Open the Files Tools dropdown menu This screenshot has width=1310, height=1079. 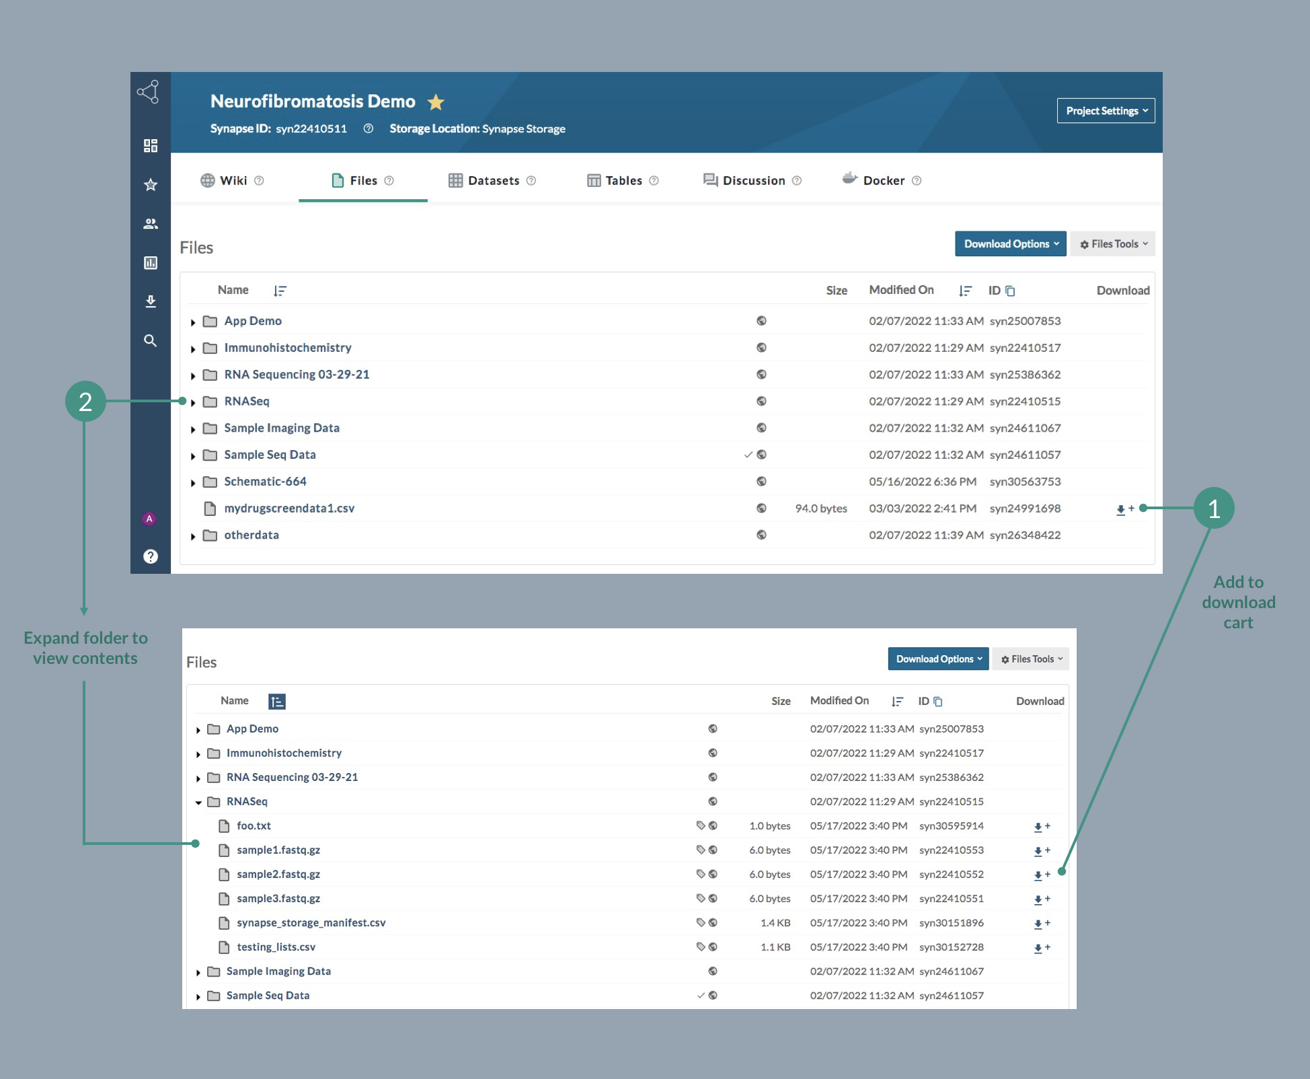1112,244
